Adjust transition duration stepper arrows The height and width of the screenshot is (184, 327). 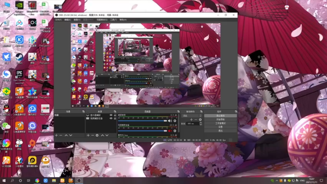[201, 124]
